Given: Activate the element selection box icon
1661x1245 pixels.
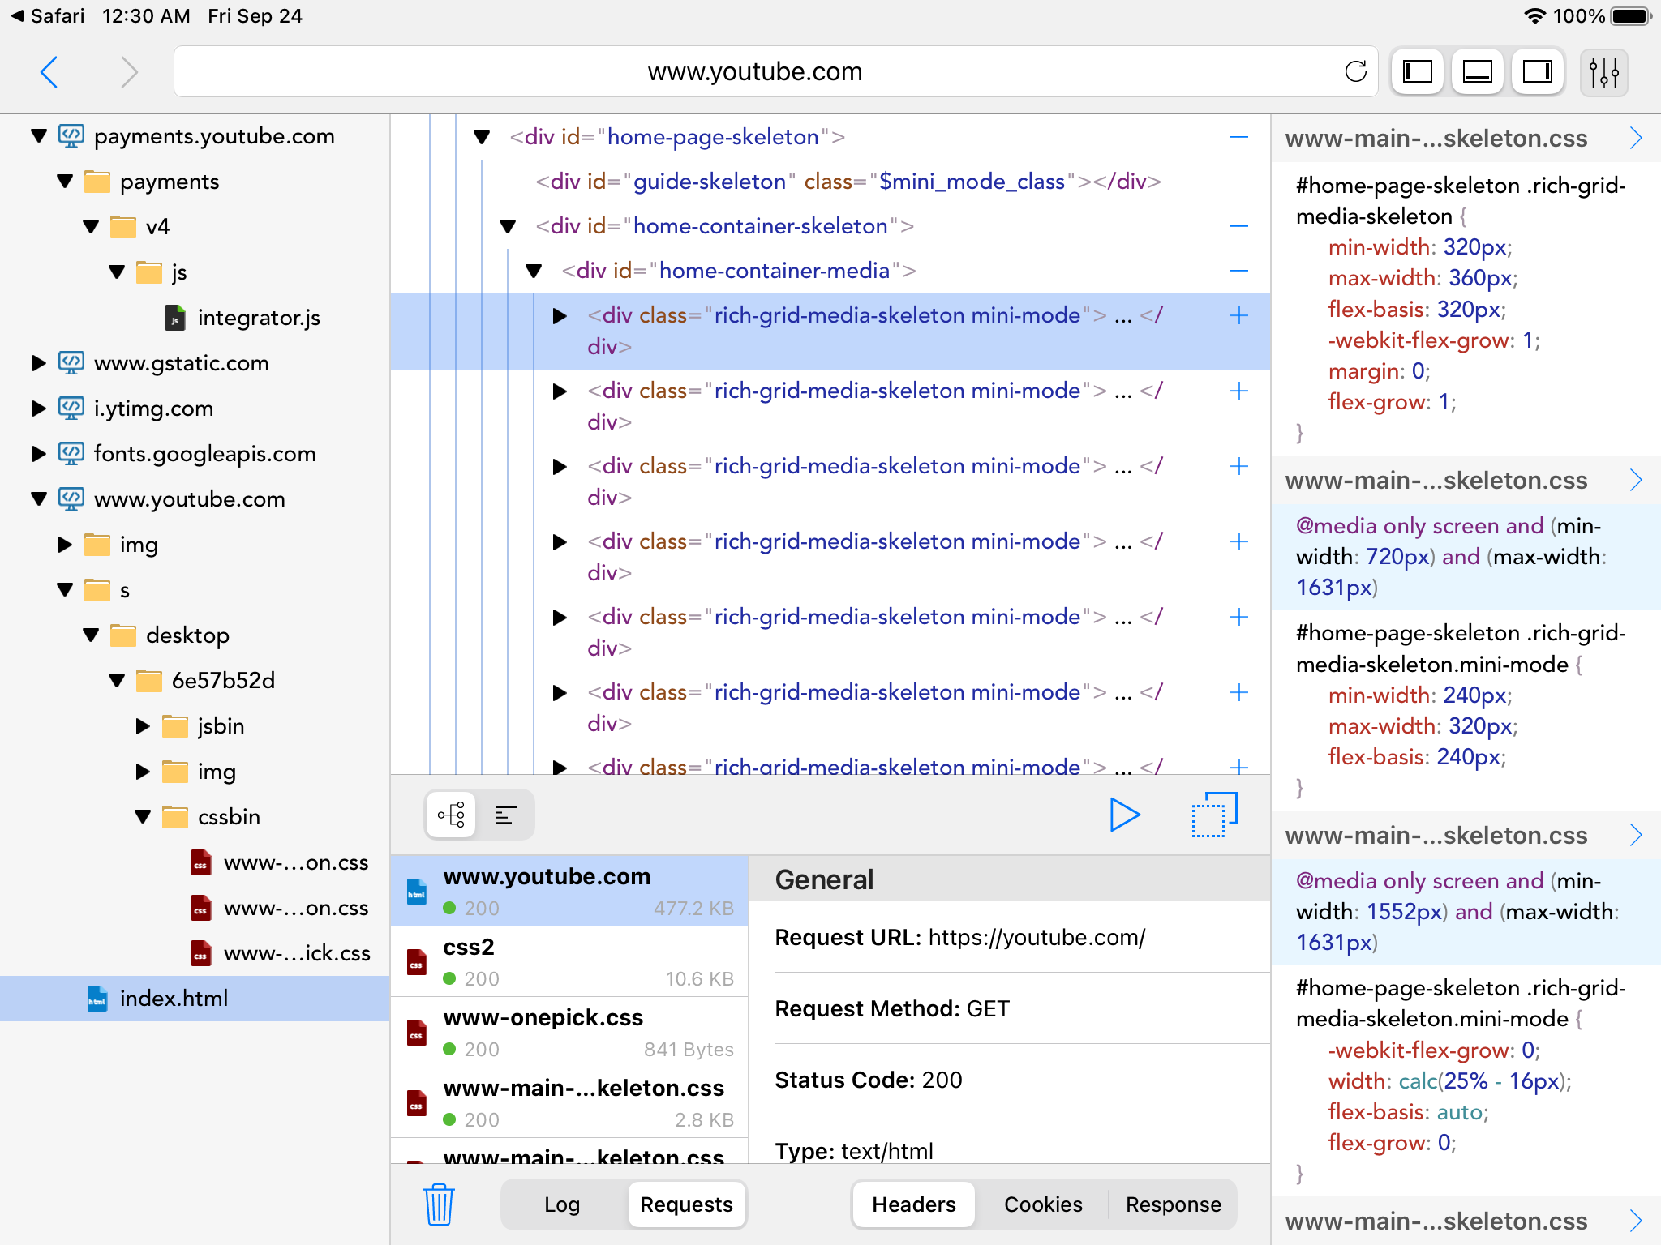Looking at the screenshot, I should pyautogui.click(x=1214, y=815).
